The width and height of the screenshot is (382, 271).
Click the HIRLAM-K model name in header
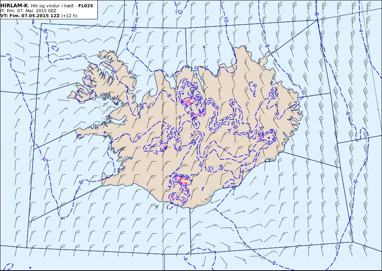[14, 6]
